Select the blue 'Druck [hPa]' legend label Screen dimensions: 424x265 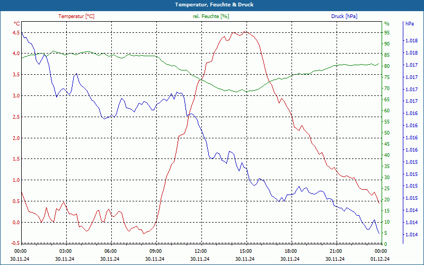point(344,16)
